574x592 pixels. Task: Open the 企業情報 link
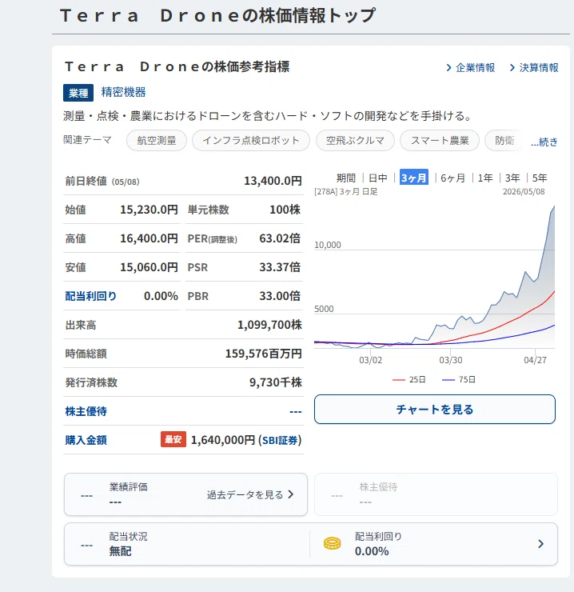click(475, 67)
